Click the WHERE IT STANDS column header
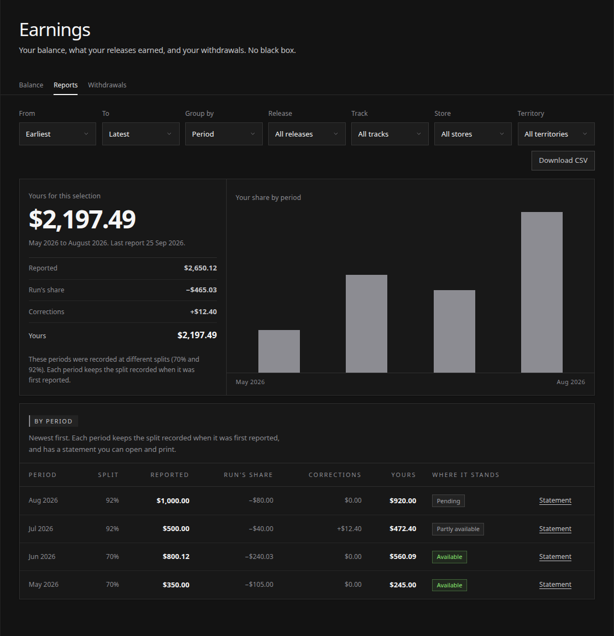 click(x=465, y=475)
